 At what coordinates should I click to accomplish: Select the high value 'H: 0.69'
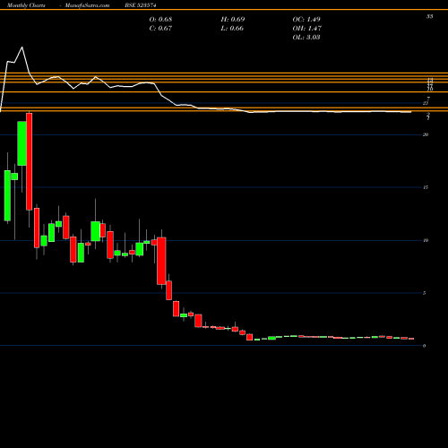pyautogui.click(x=233, y=20)
